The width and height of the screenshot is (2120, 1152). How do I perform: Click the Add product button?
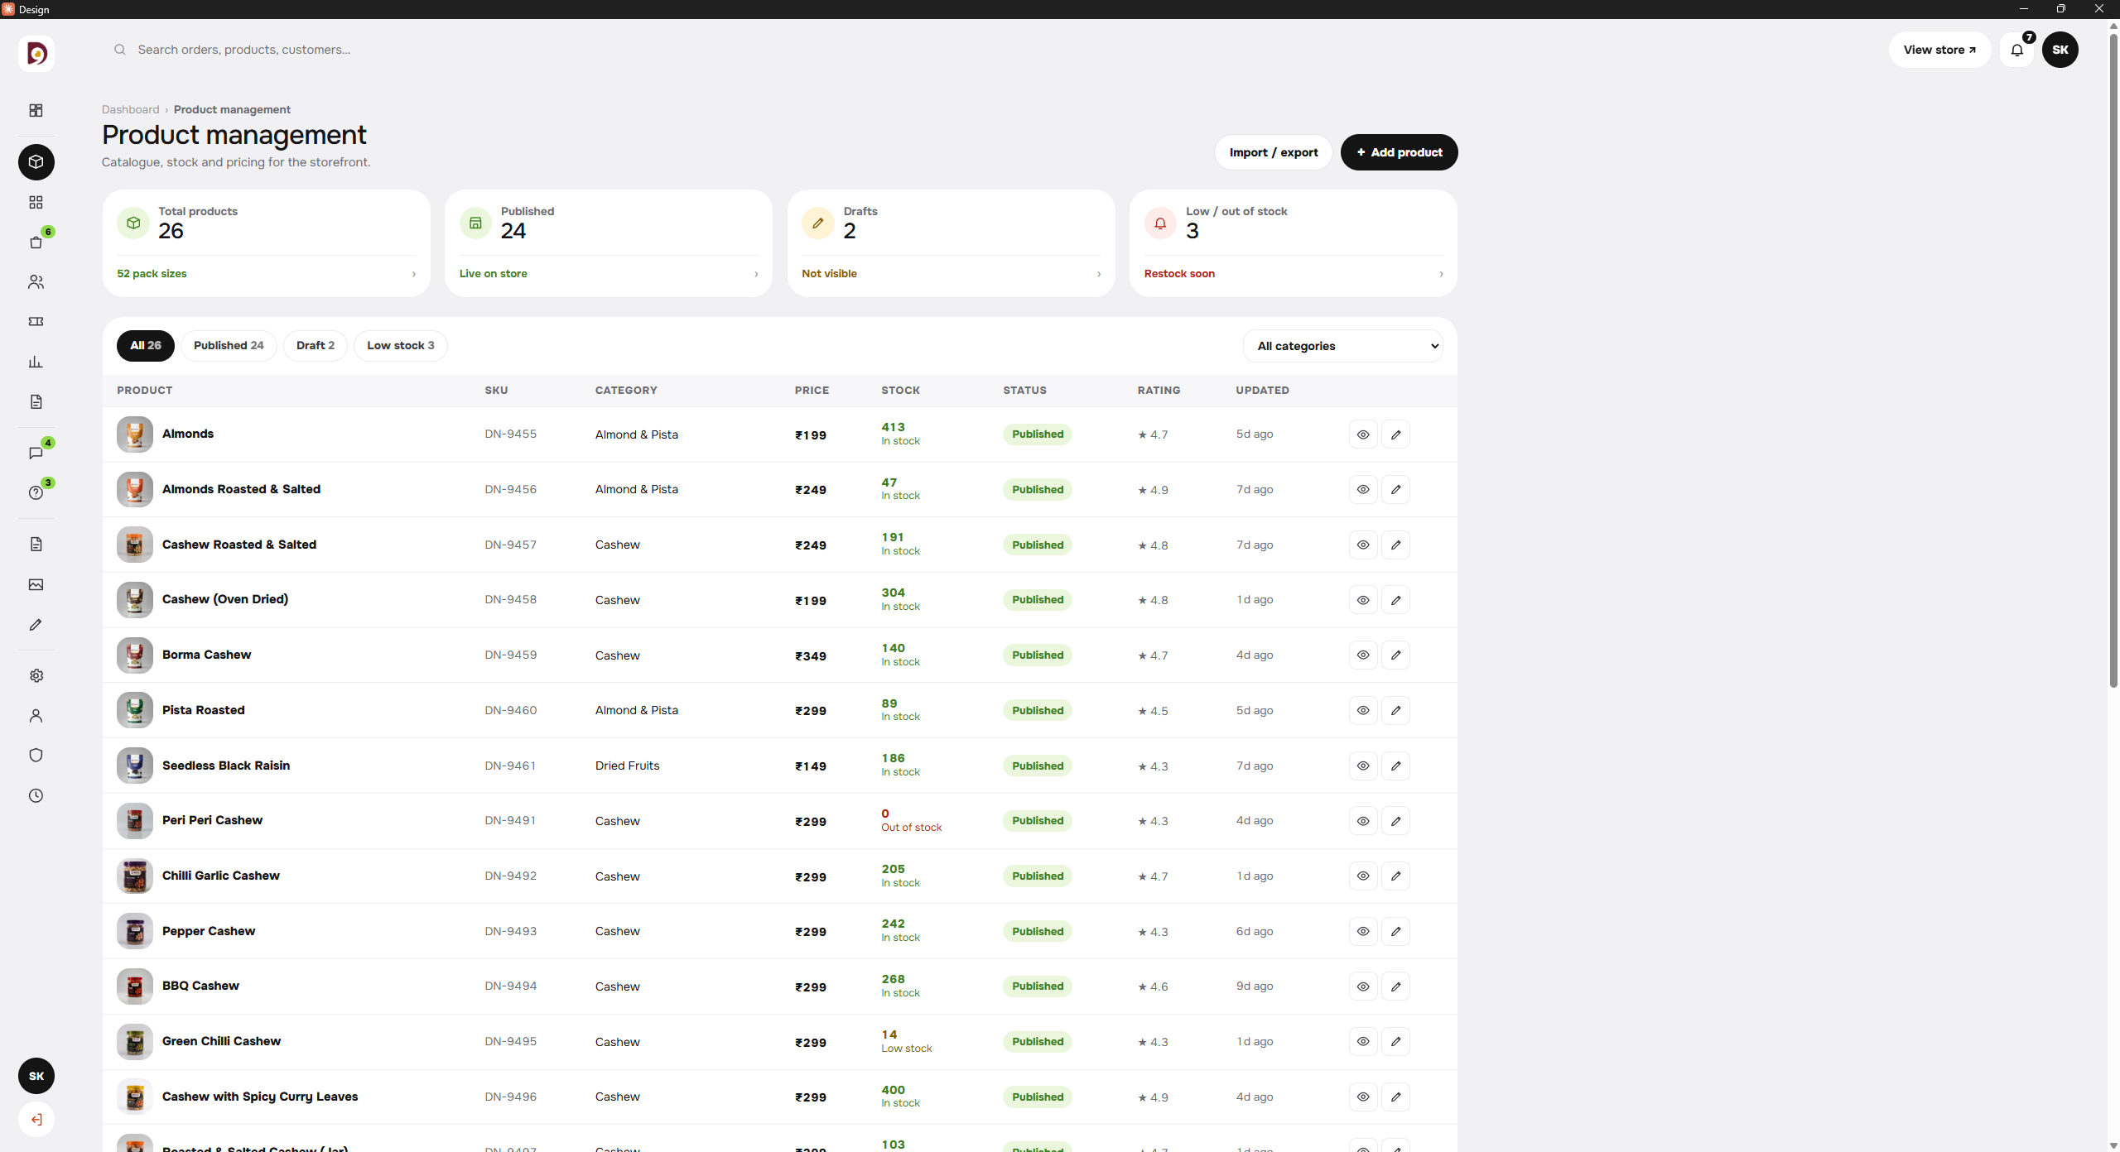[1399, 152]
